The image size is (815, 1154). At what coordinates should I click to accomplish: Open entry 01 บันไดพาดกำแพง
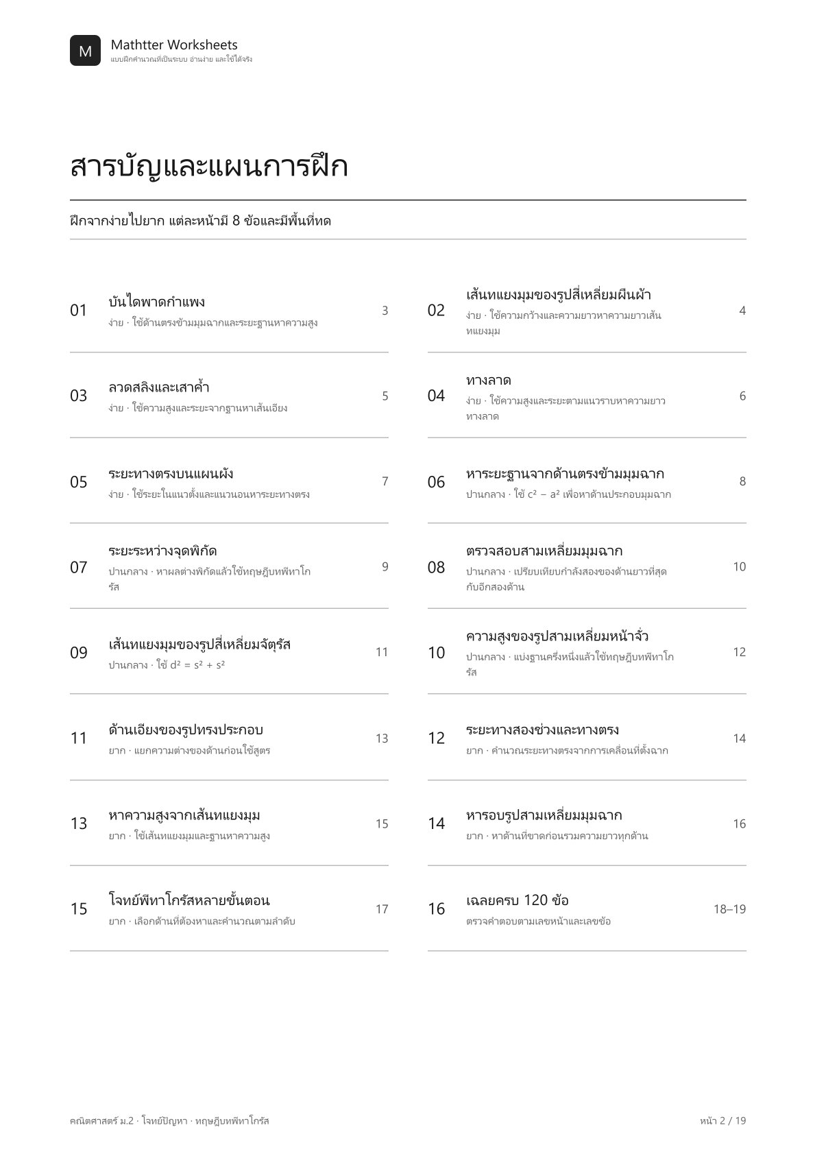229,311
